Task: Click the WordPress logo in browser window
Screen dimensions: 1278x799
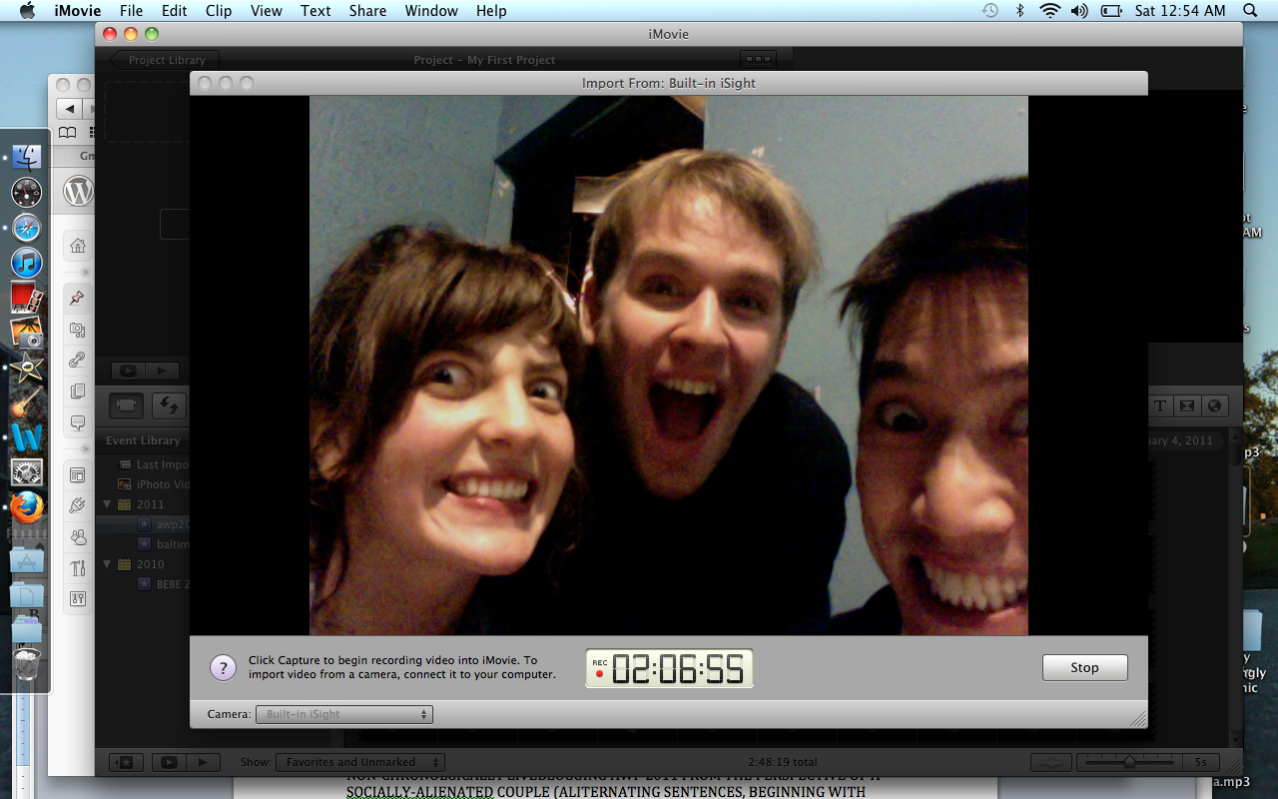Action: [x=78, y=191]
